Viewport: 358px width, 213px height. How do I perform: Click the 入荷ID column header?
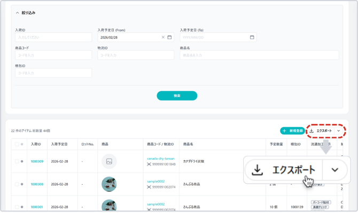pos(36,144)
